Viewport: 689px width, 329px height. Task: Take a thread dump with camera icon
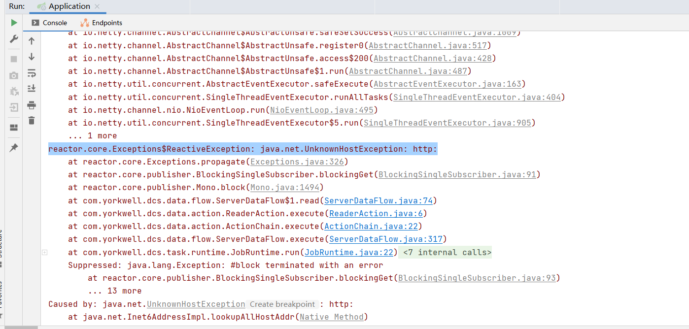point(14,74)
